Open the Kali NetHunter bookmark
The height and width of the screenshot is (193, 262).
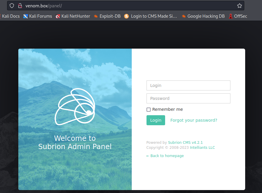tap(73, 16)
